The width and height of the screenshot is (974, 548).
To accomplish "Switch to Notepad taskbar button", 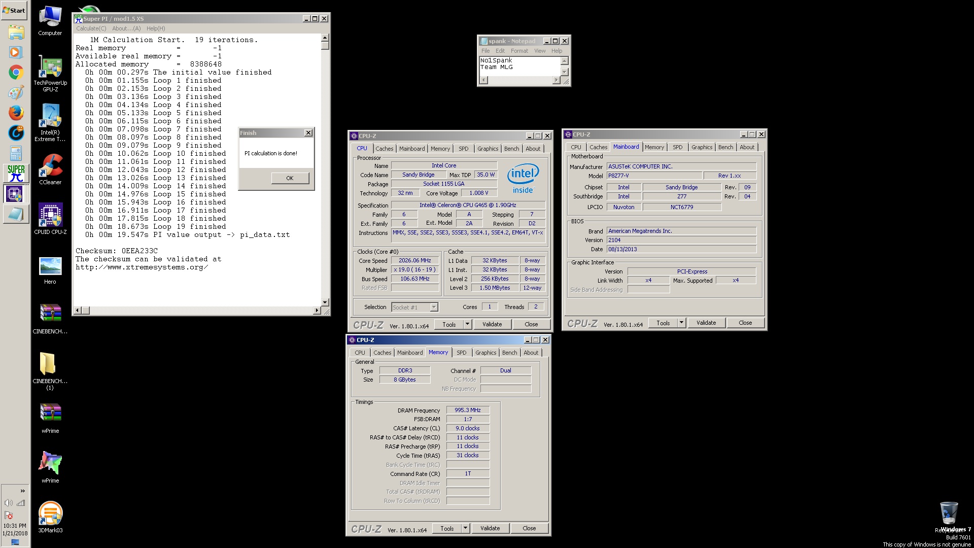I will 16,214.
